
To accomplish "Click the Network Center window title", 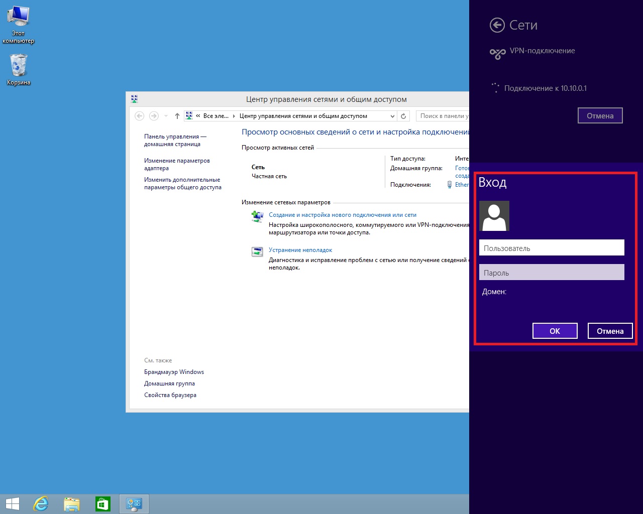I will pos(327,99).
